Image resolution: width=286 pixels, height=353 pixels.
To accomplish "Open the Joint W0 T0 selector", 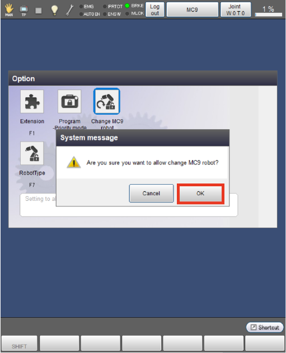I will pyautogui.click(x=235, y=10).
